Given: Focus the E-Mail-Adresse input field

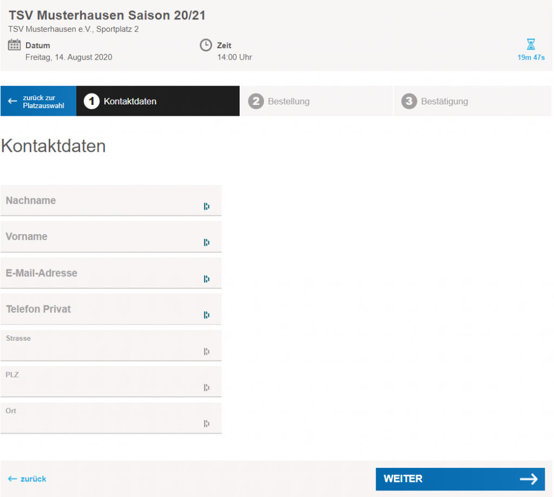Looking at the screenshot, I should pos(103,273).
